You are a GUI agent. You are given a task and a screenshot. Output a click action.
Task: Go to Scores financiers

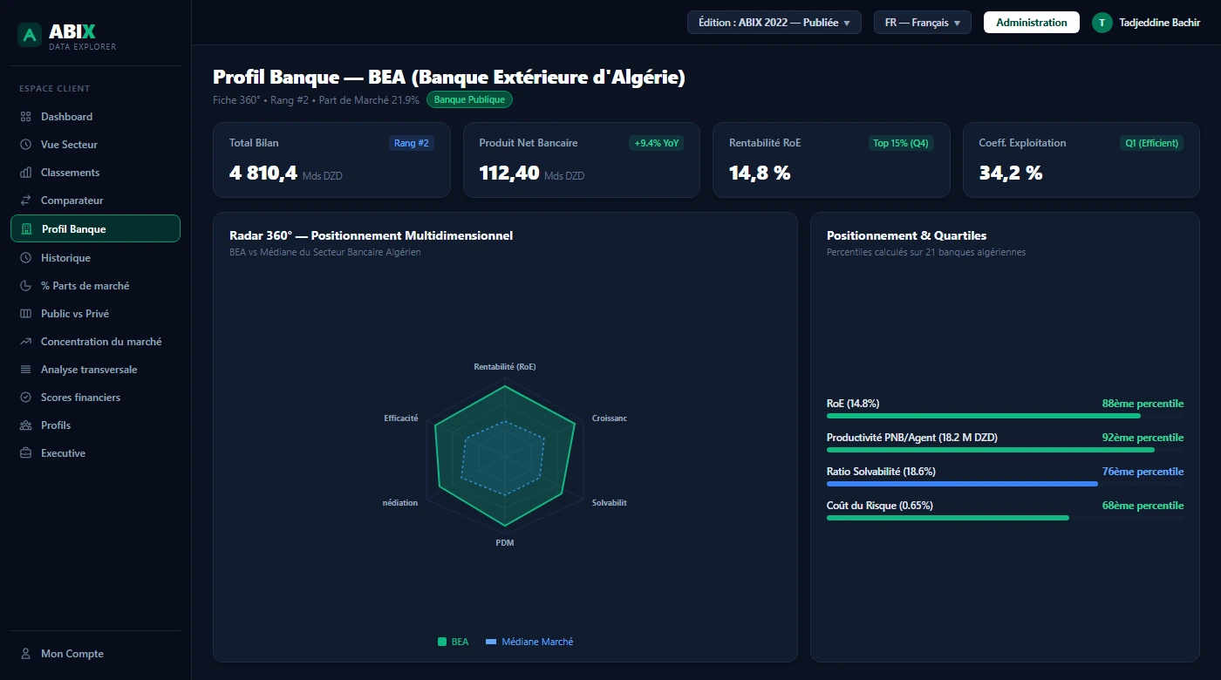click(x=96, y=398)
